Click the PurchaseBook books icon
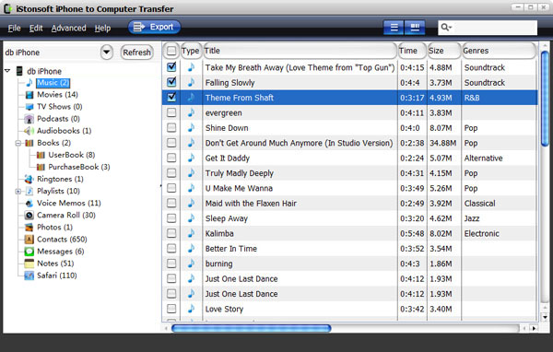The height and width of the screenshot is (352, 553). 41,167
